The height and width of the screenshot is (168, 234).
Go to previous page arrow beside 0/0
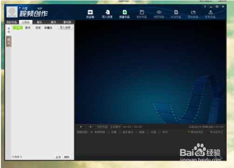13,157
